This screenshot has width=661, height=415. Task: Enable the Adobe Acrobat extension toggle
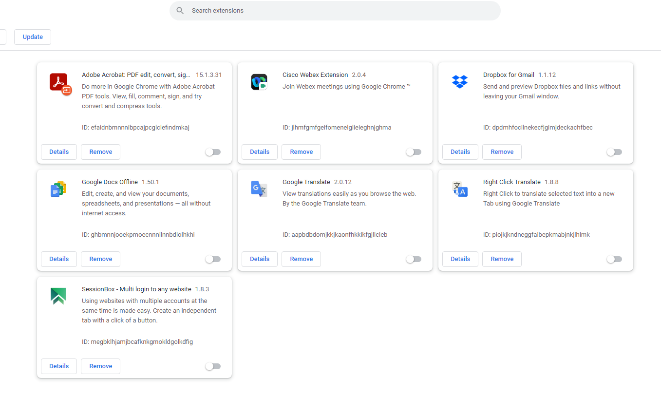click(213, 152)
